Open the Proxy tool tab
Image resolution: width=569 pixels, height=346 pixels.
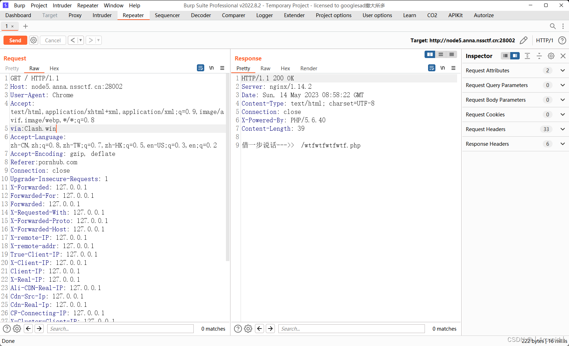pos(75,15)
